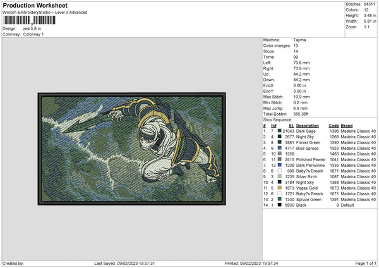Click the Blue Spruce color swatch
379x268 pixels.
tap(279, 147)
